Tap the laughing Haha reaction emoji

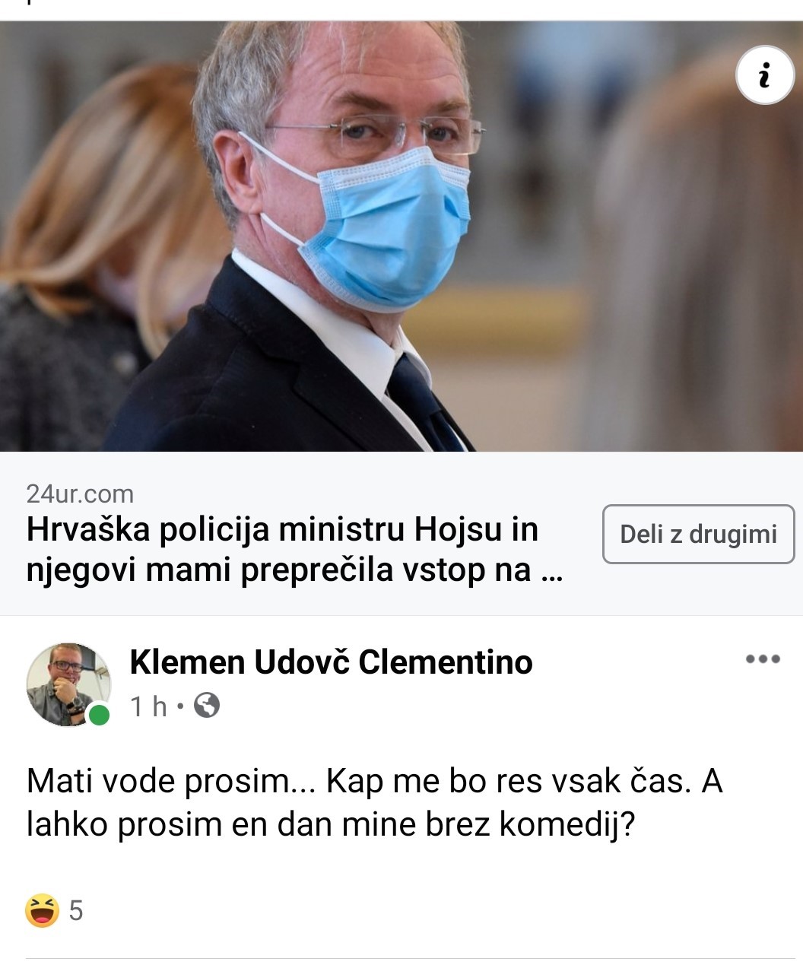pyautogui.click(x=42, y=910)
